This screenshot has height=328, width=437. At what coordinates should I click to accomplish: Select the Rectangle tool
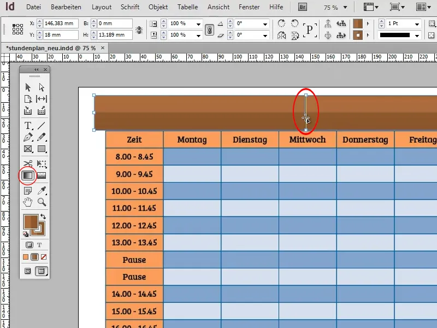[x=42, y=149]
